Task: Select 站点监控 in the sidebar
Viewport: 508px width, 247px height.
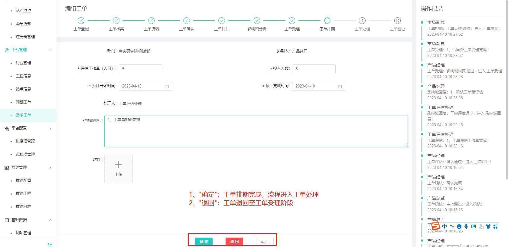Action: pyautogui.click(x=23, y=11)
